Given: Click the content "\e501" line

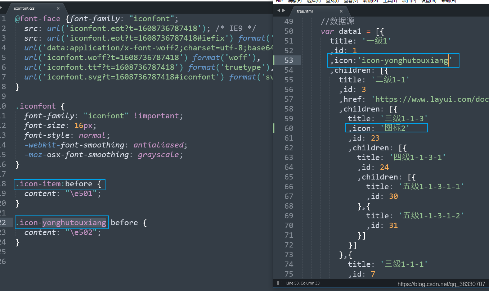Looking at the screenshot, I should tap(63, 194).
